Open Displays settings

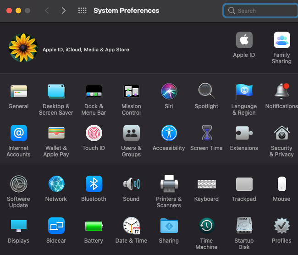click(x=19, y=226)
